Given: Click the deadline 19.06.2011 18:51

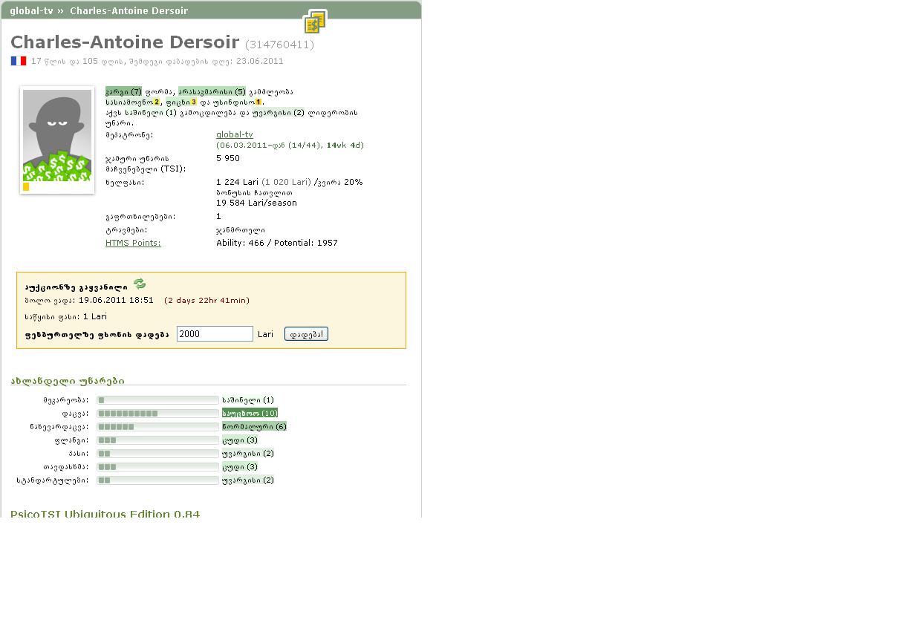Looking at the screenshot, I should coord(116,301).
